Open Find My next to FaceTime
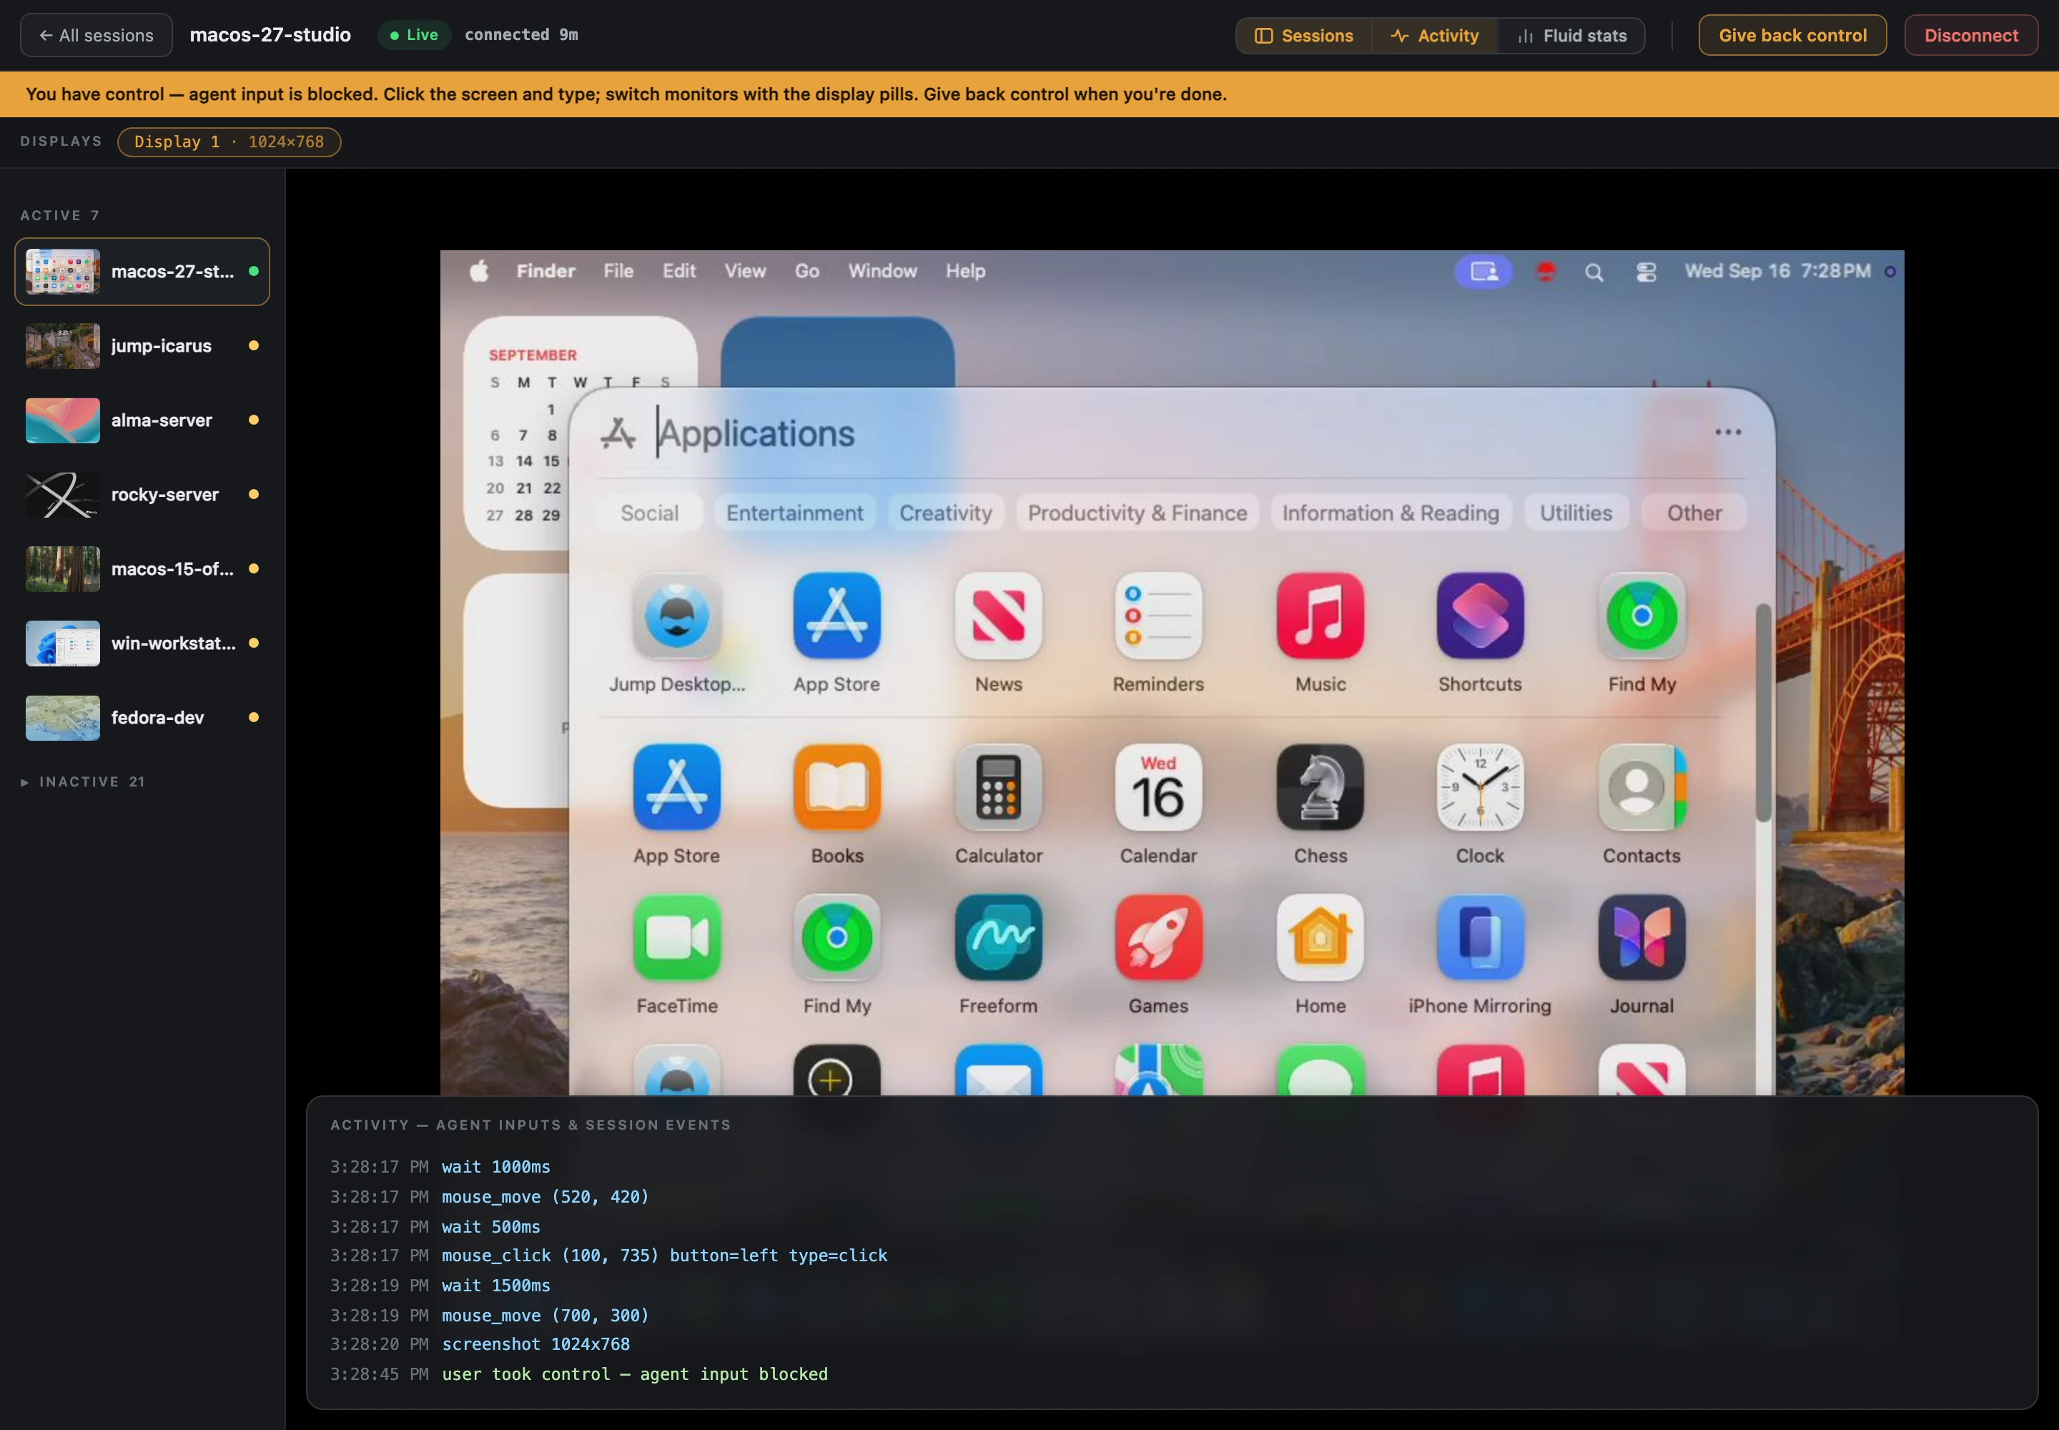 pos(837,938)
